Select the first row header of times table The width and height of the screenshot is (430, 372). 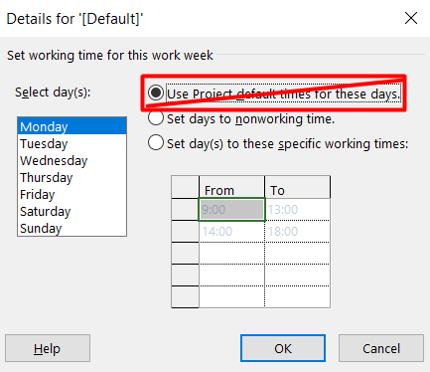[185, 210]
